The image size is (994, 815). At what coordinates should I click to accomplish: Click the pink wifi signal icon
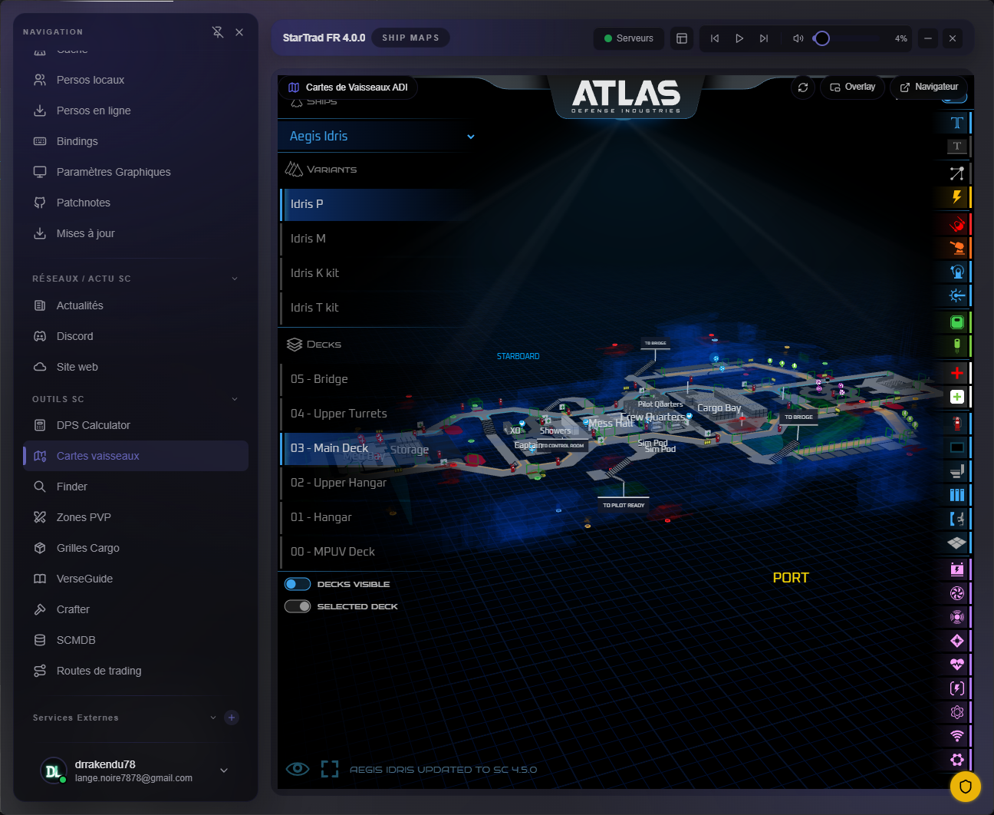956,736
